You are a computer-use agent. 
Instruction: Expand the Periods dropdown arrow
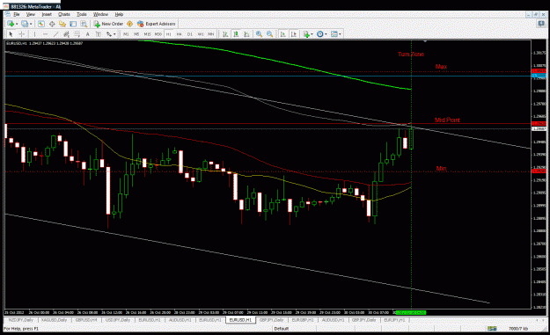pos(326,34)
